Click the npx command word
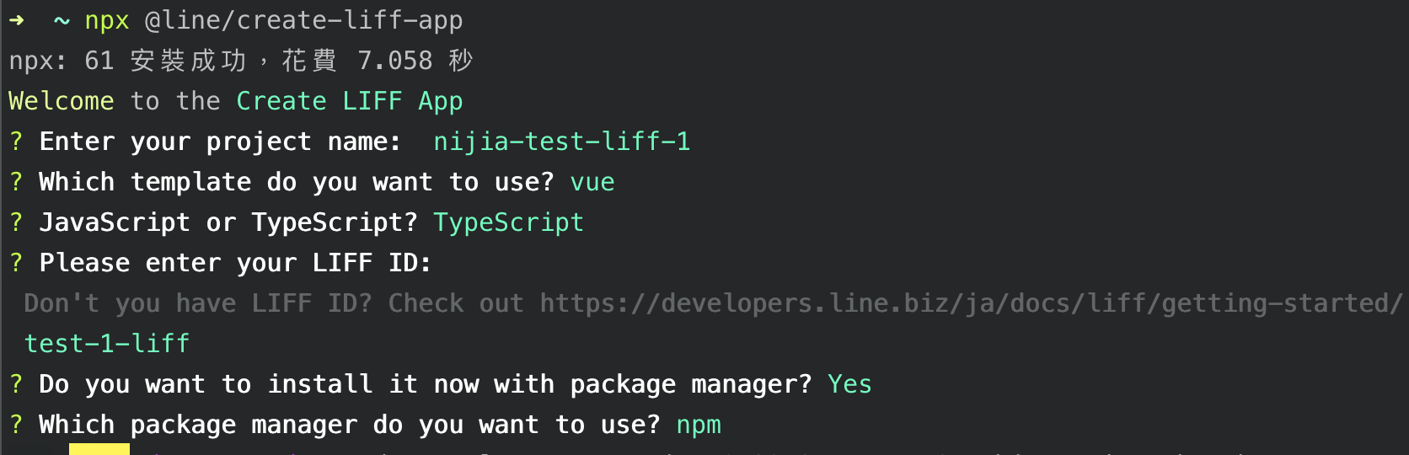 [x=107, y=20]
